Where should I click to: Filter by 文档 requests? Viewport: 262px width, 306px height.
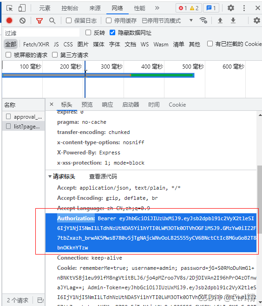pyautogui.click(x=131, y=45)
